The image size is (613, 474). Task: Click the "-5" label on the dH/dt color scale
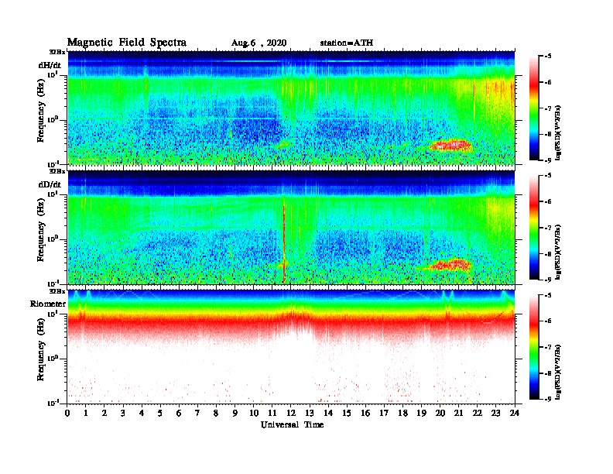click(548, 57)
